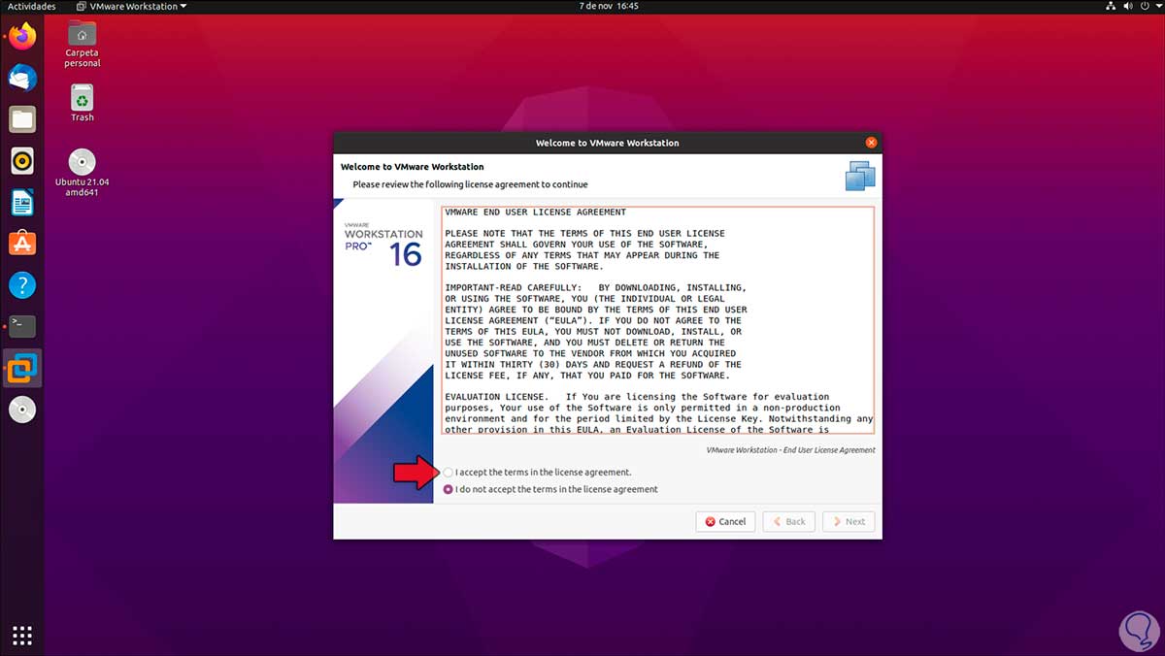This screenshot has height=656, width=1165.
Task: Click the Next button
Action: tap(849, 521)
